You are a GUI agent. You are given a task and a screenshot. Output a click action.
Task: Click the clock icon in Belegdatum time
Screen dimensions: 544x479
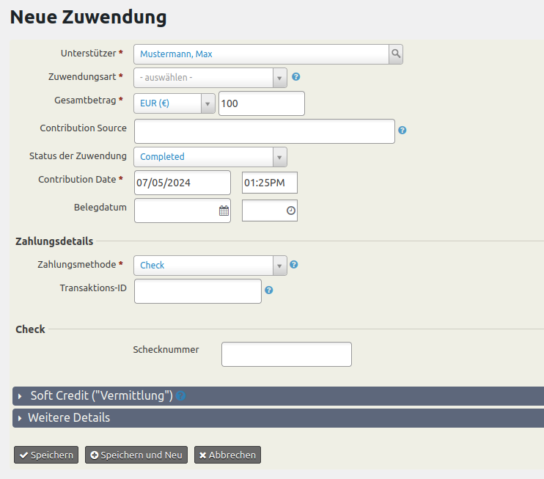click(290, 211)
